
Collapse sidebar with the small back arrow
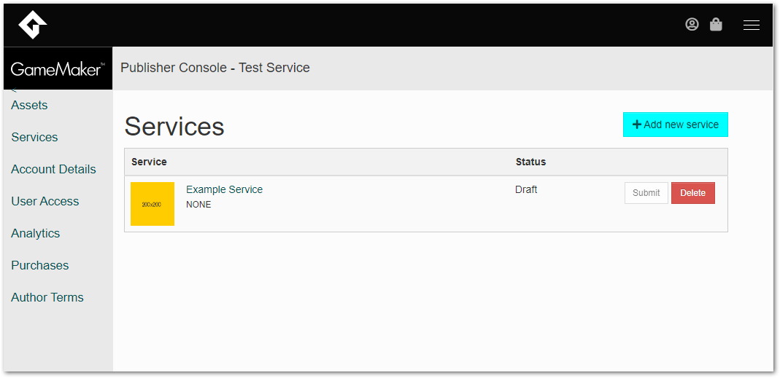click(x=15, y=90)
